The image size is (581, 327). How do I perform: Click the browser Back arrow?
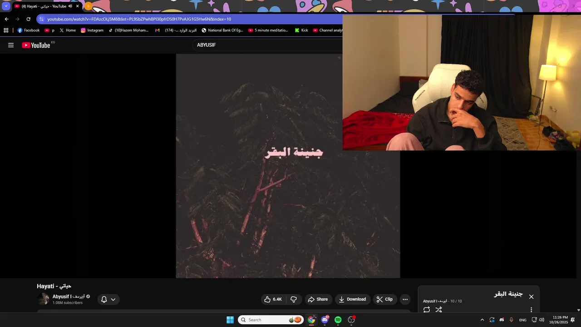coord(6,19)
